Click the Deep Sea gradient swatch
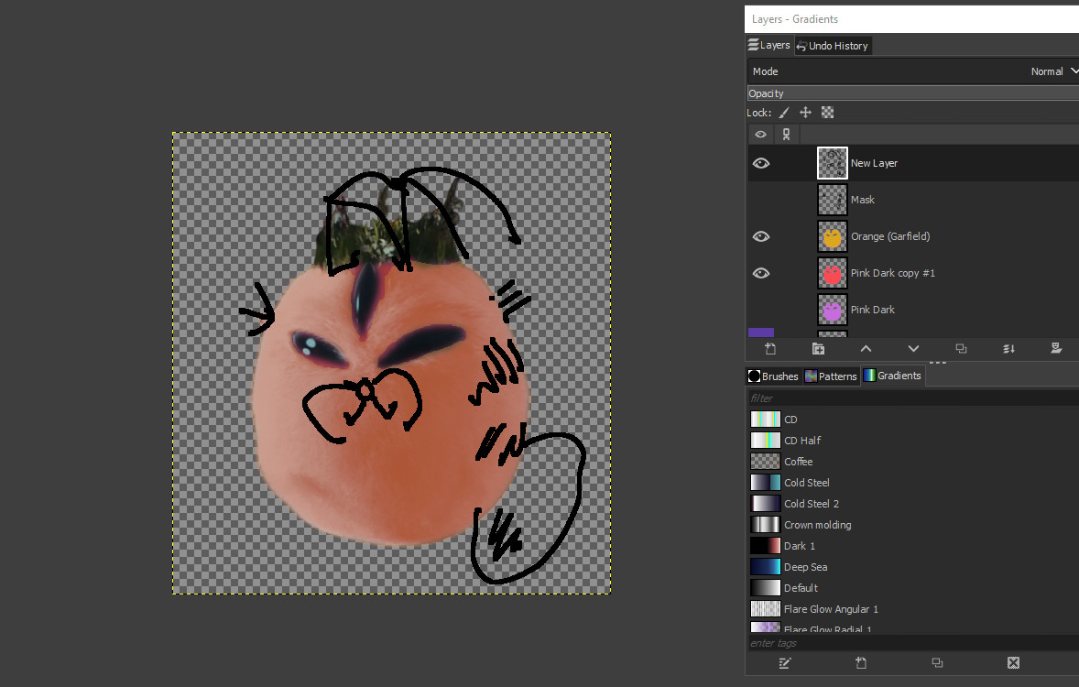The image size is (1079, 687). pos(765,566)
